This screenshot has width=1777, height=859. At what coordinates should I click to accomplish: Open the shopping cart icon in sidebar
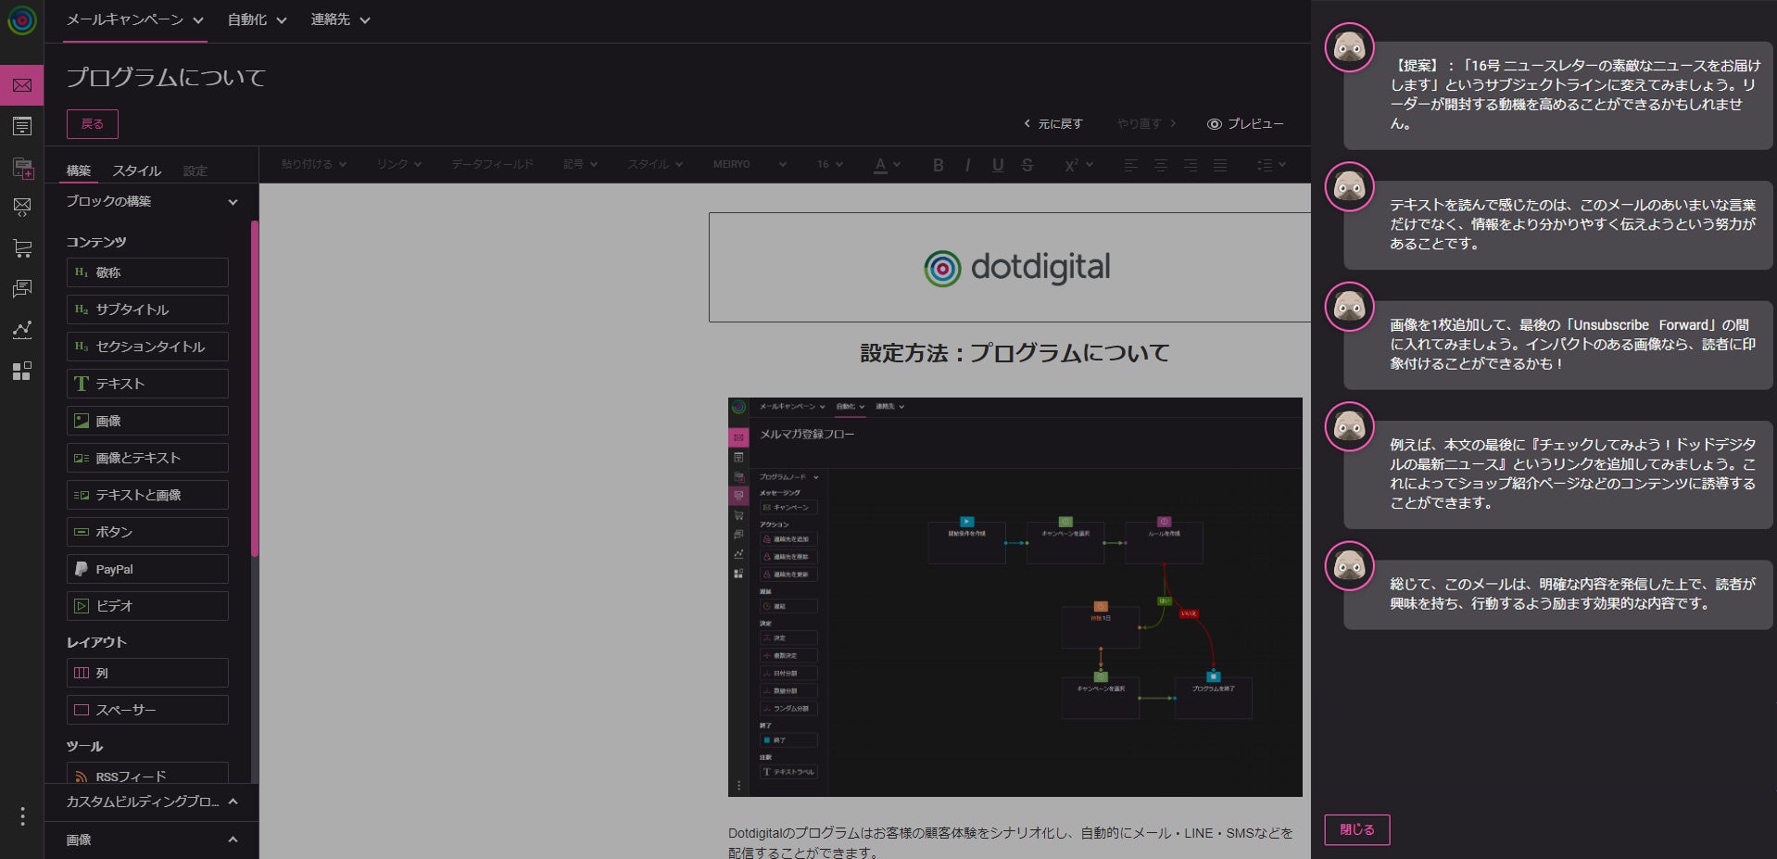click(x=22, y=247)
